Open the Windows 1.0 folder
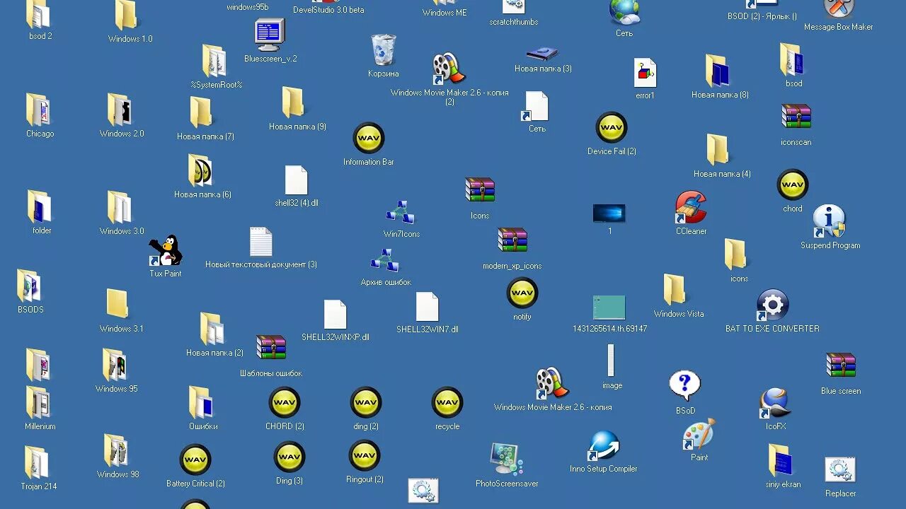Screen dimensions: 906x509 pyautogui.click(x=127, y=16)
